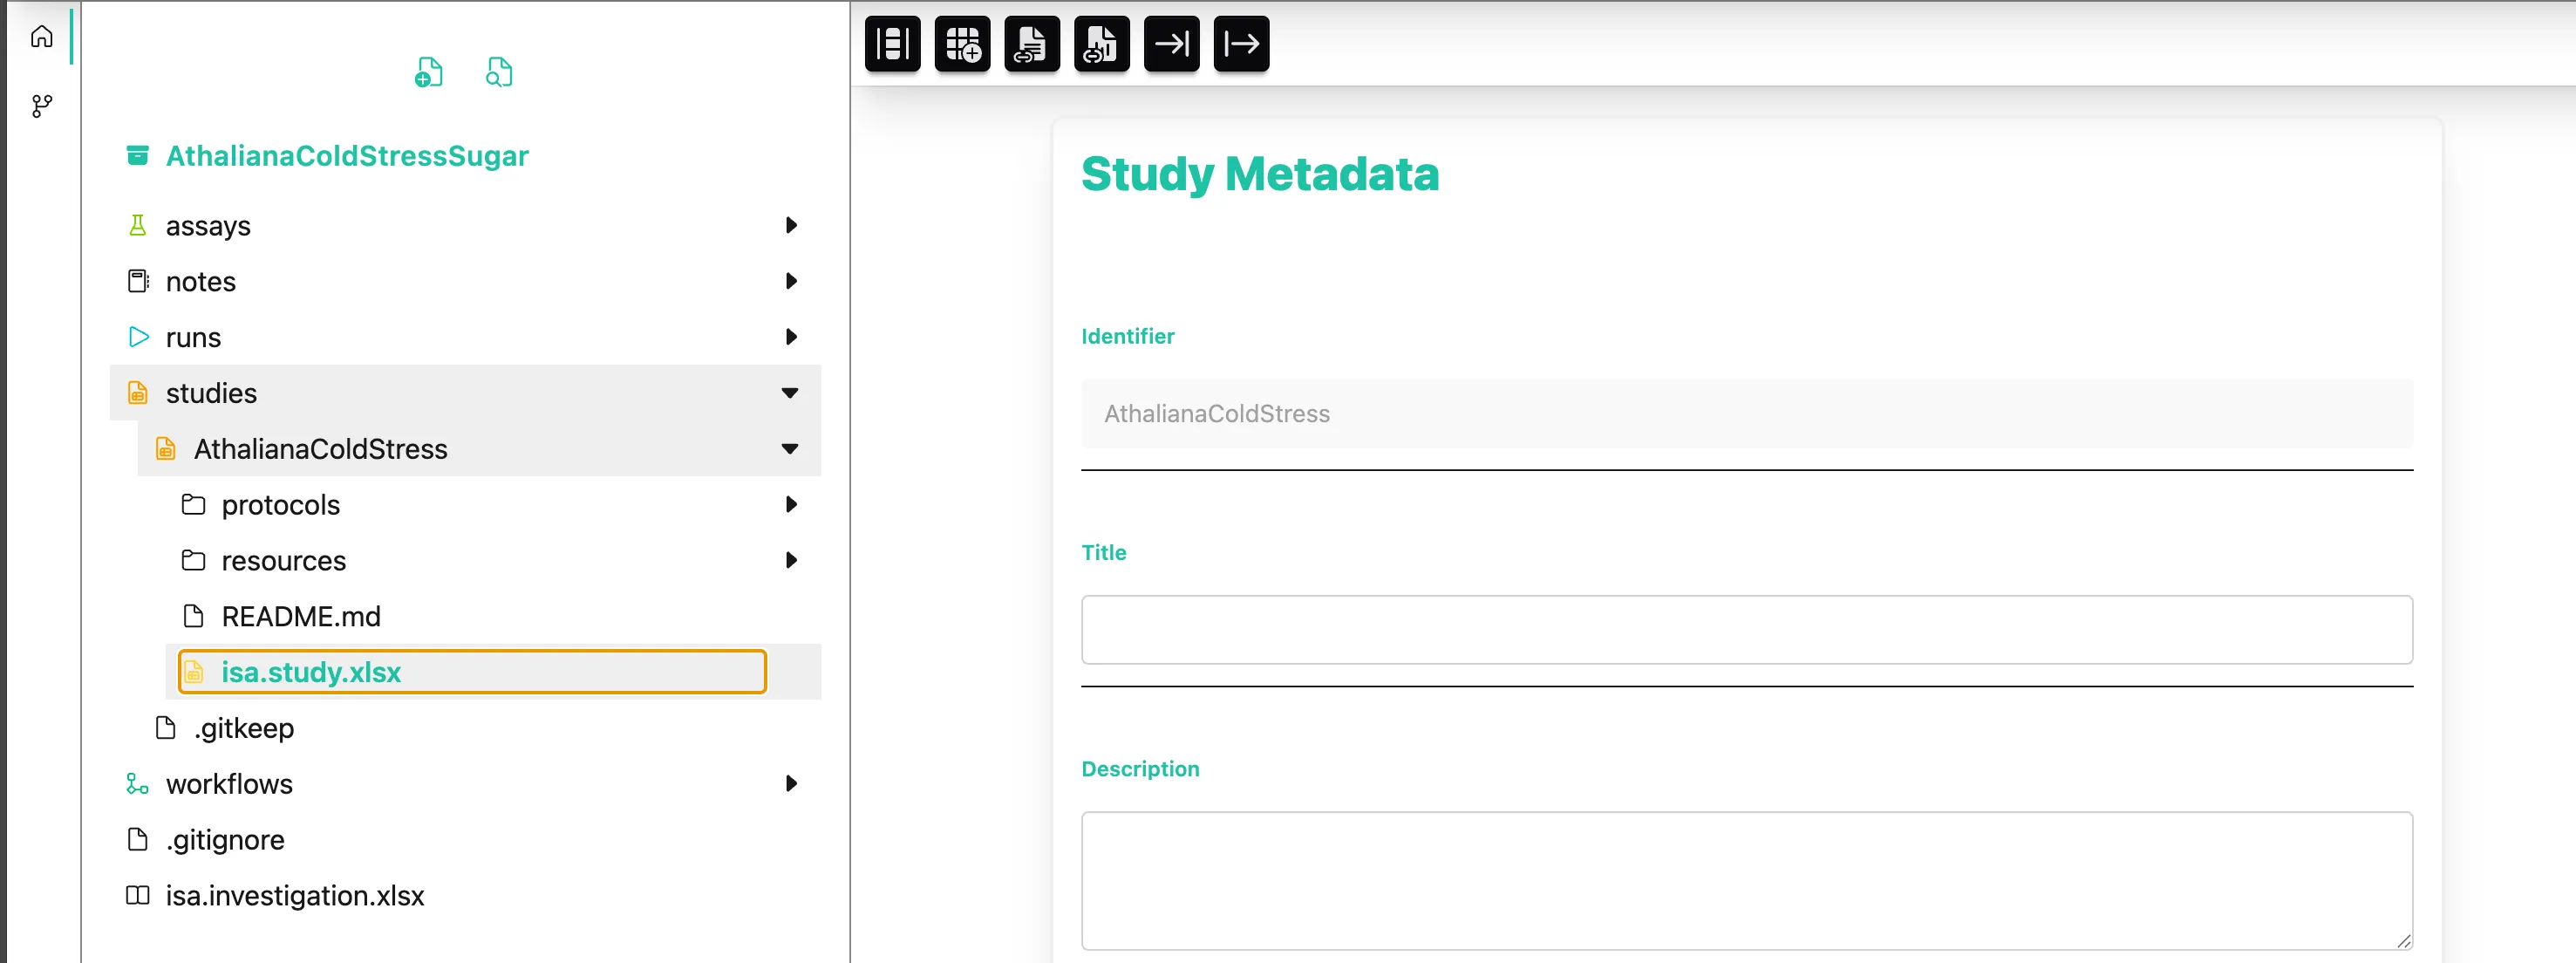
Task: Expand the notes folder arrow
Action: pos(791,282)
